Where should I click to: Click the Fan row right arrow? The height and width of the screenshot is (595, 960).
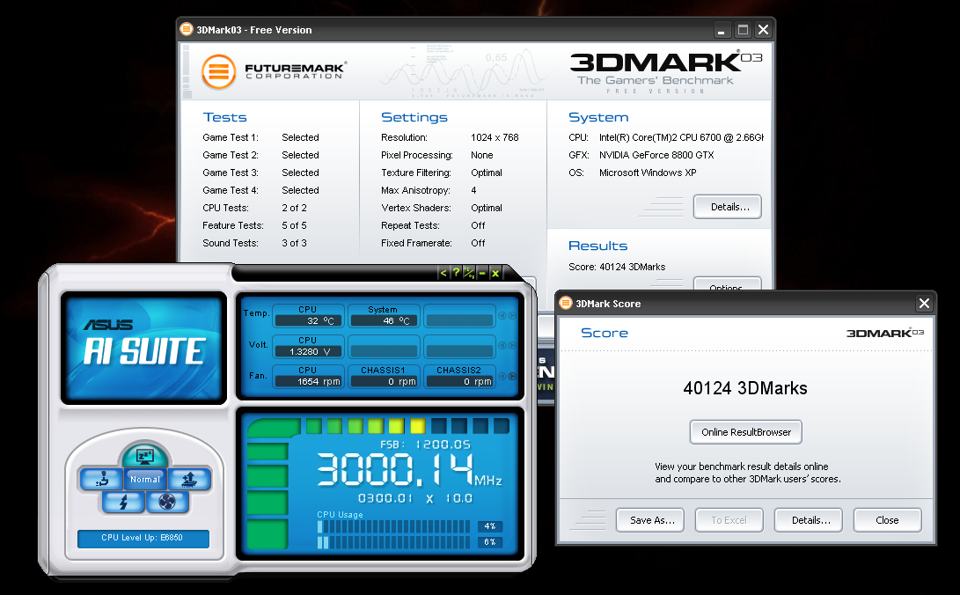click(512, 376)
